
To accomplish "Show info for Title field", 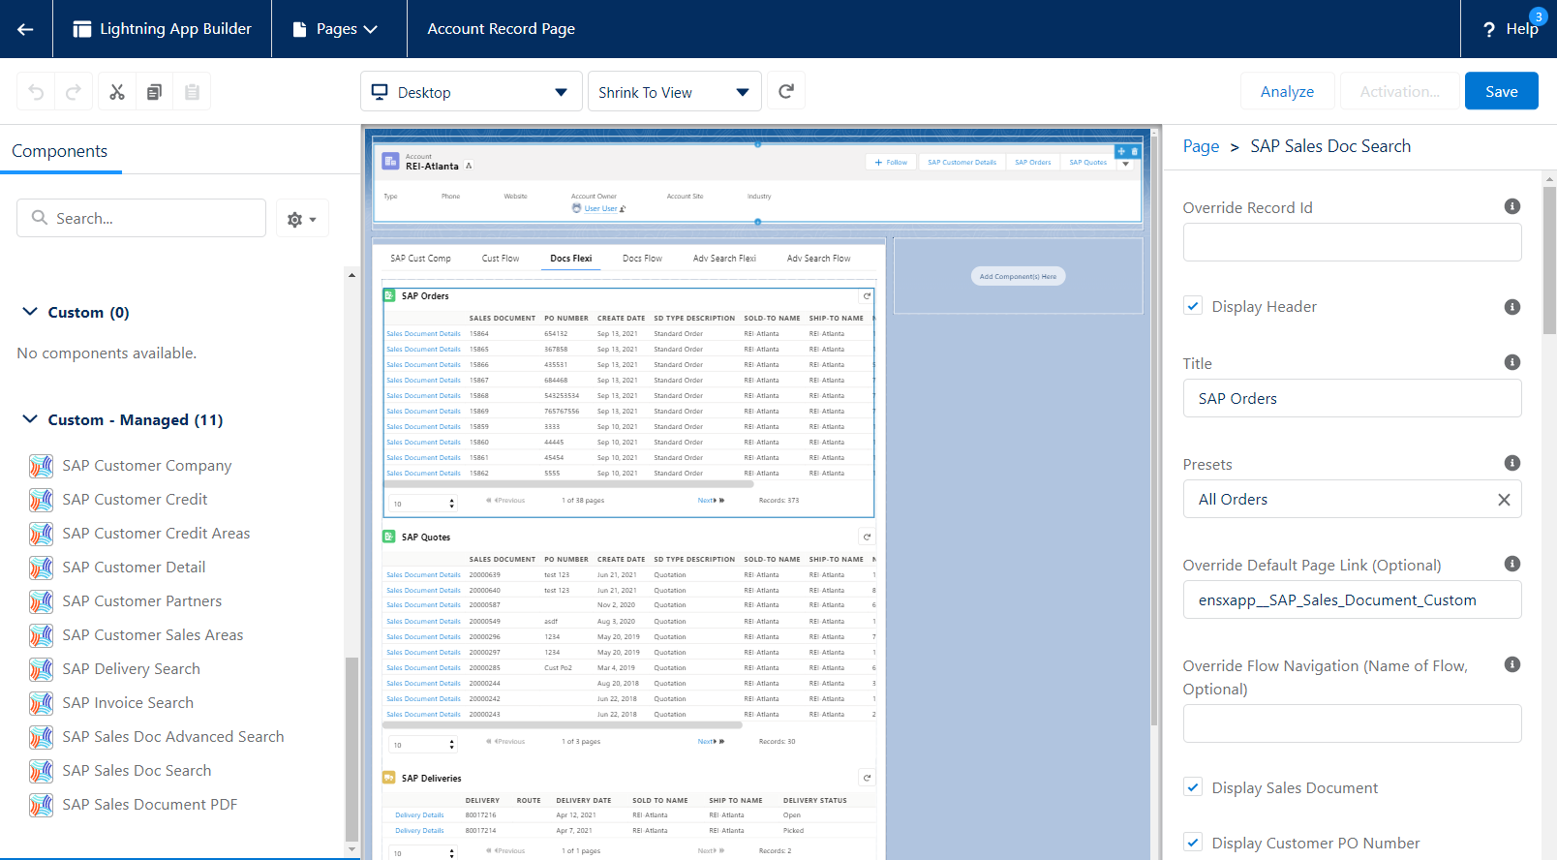I will pos(1511,362).
